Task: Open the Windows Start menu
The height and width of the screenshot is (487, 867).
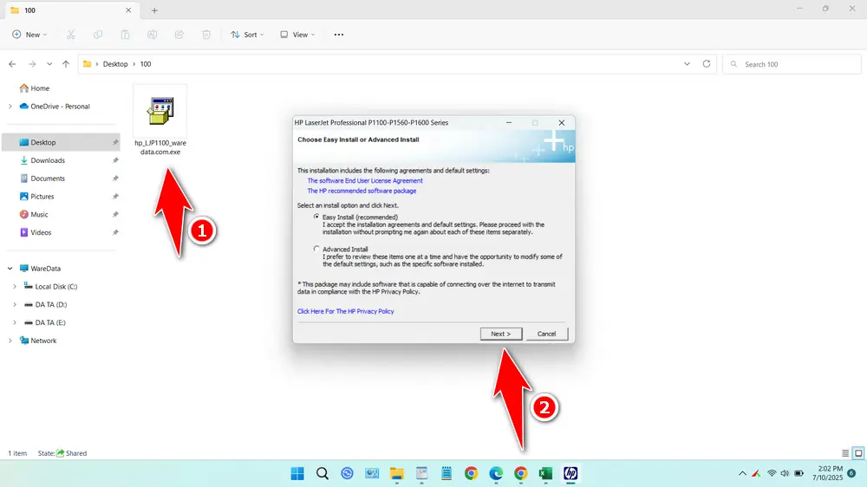Action: click(297, 473)
